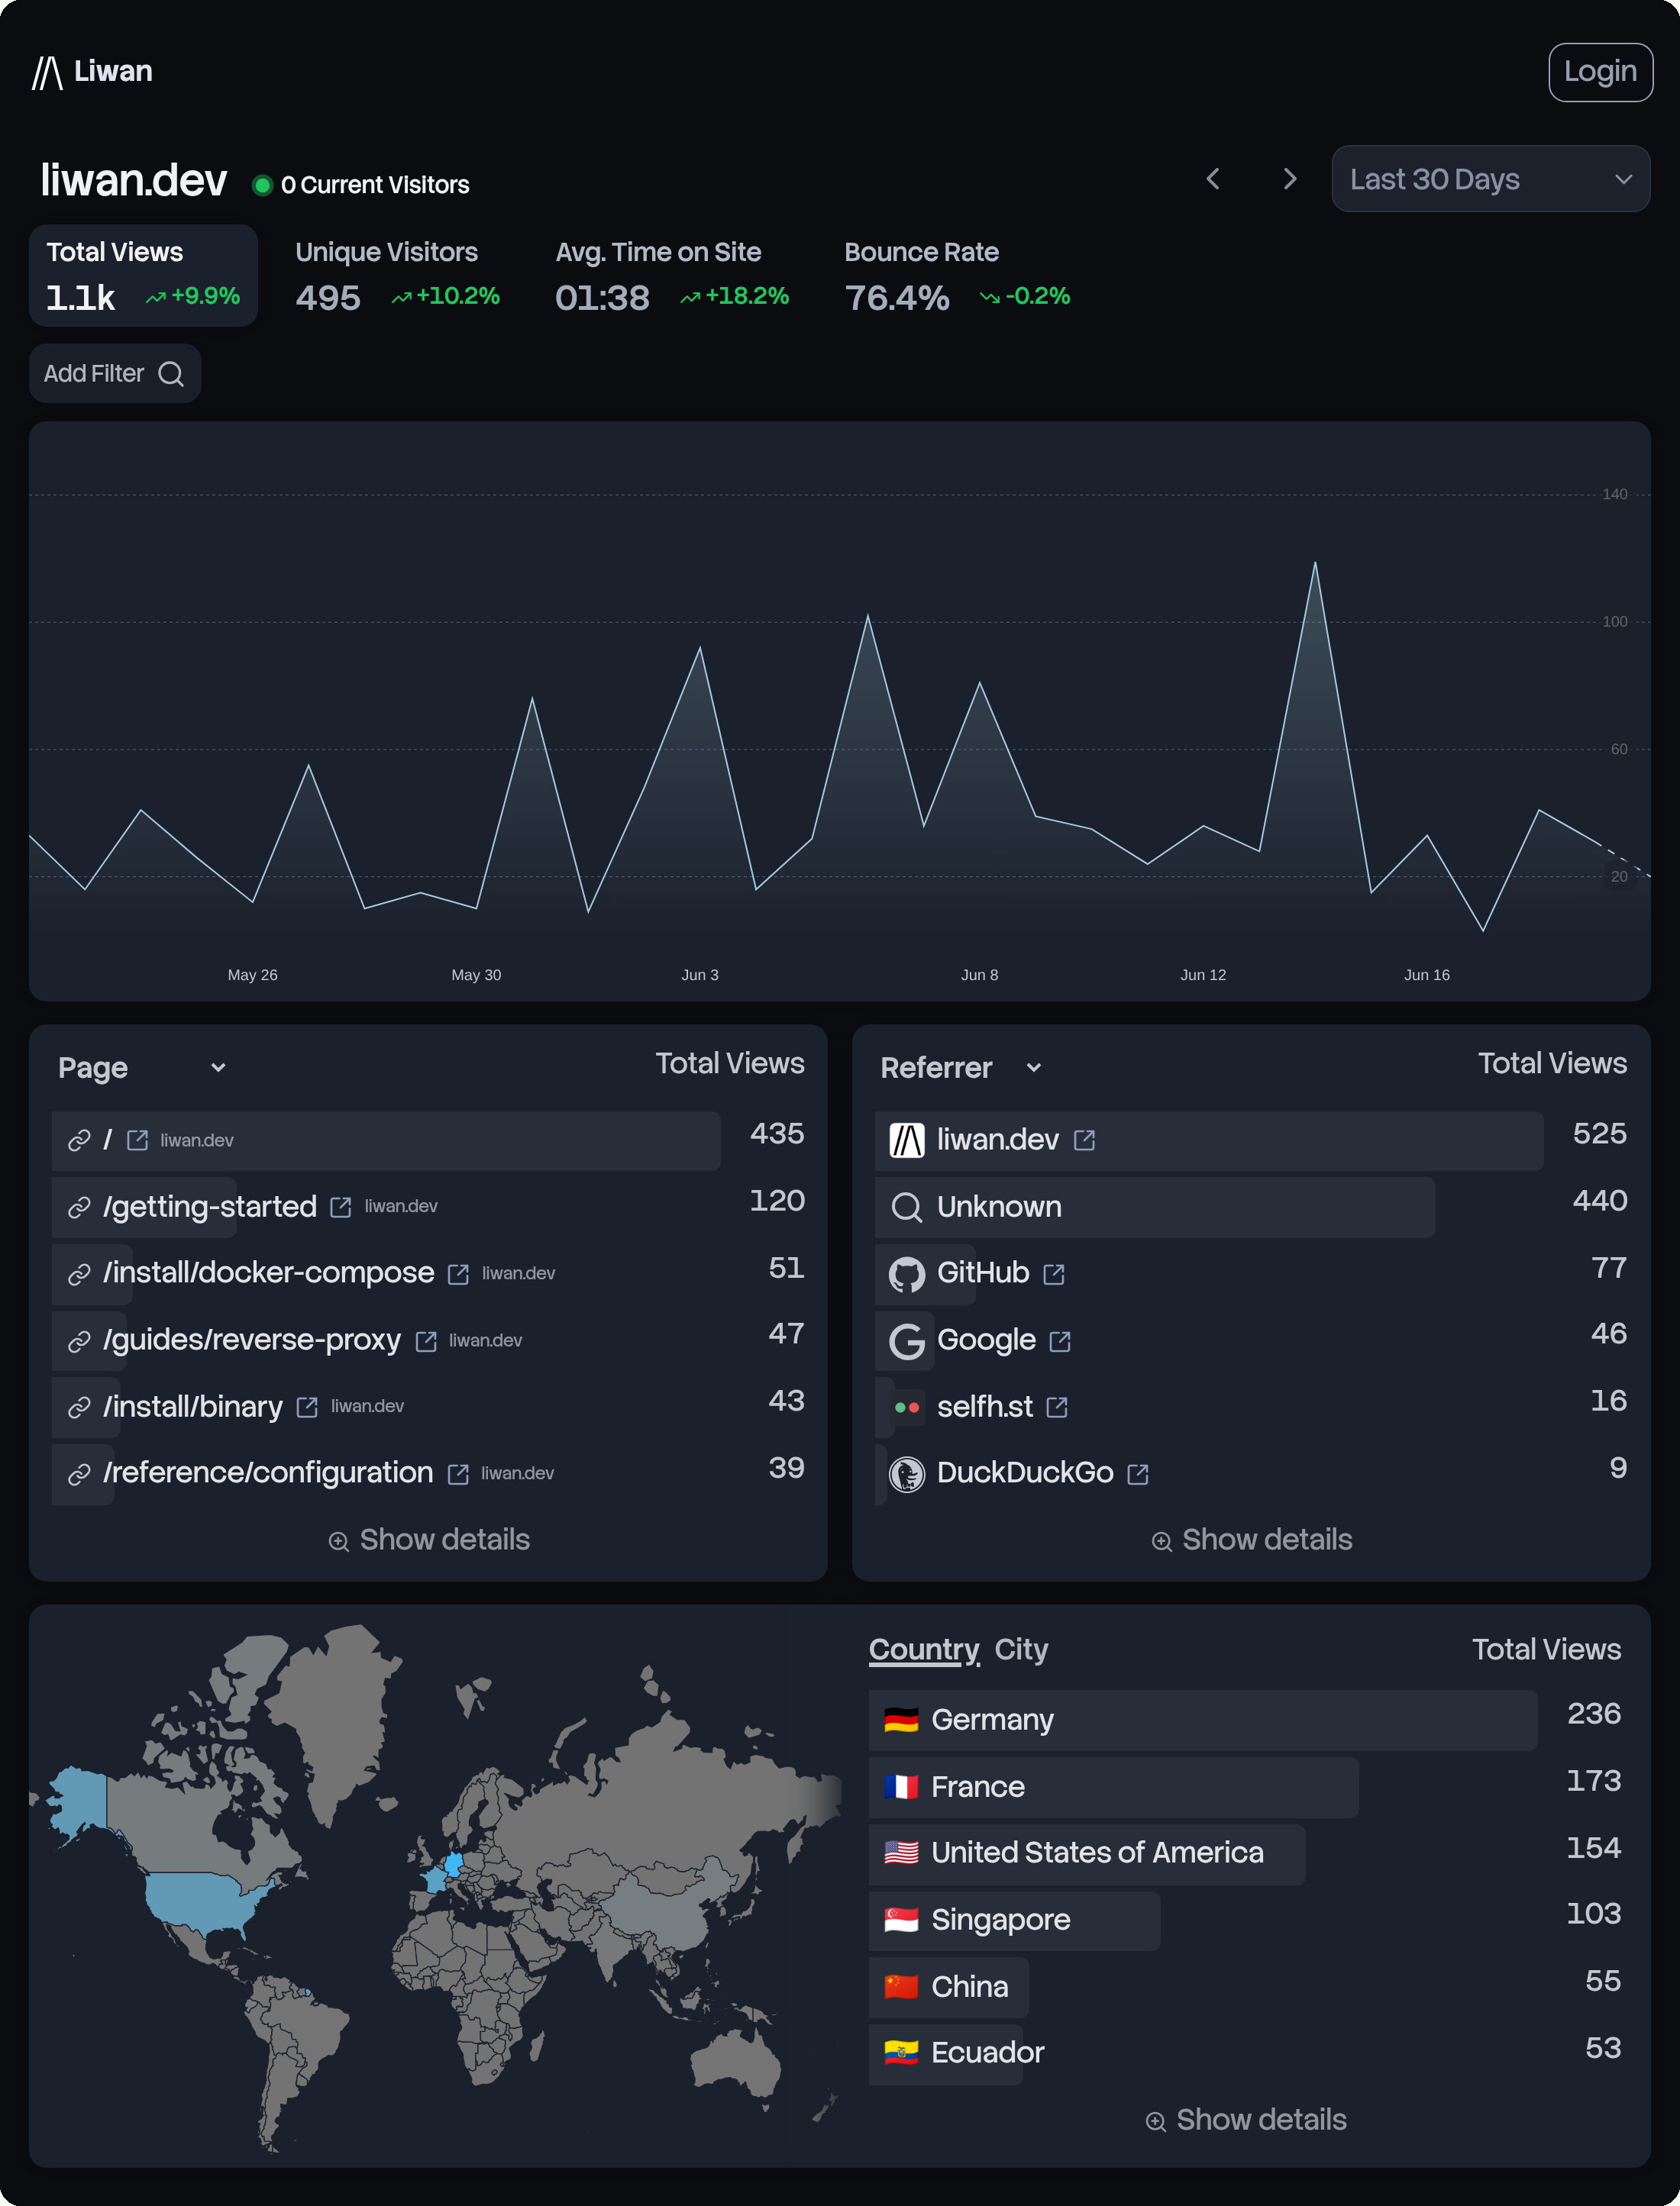Open external link icon for /install/binary
This screenshot has width=1680, height=2206.
pos(308,1408)
